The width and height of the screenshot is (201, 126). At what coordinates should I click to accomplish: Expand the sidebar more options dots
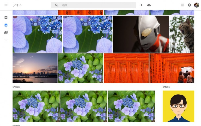click(x=6, y=40)
